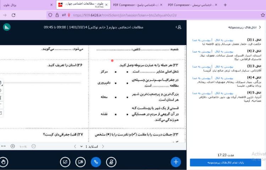This screenshot has height=170, width=266.
Task: Toggle the webcam sharing button
Action: coord(81,162)
